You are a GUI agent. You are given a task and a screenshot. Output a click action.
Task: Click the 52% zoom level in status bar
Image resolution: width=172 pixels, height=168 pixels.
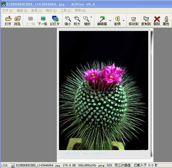tap(109, 165)
